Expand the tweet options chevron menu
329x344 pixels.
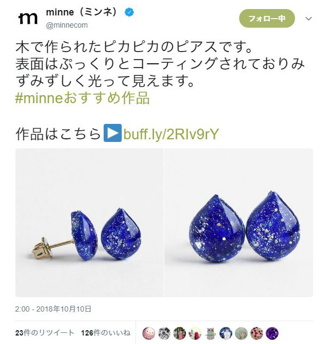(x=309, y=19)
